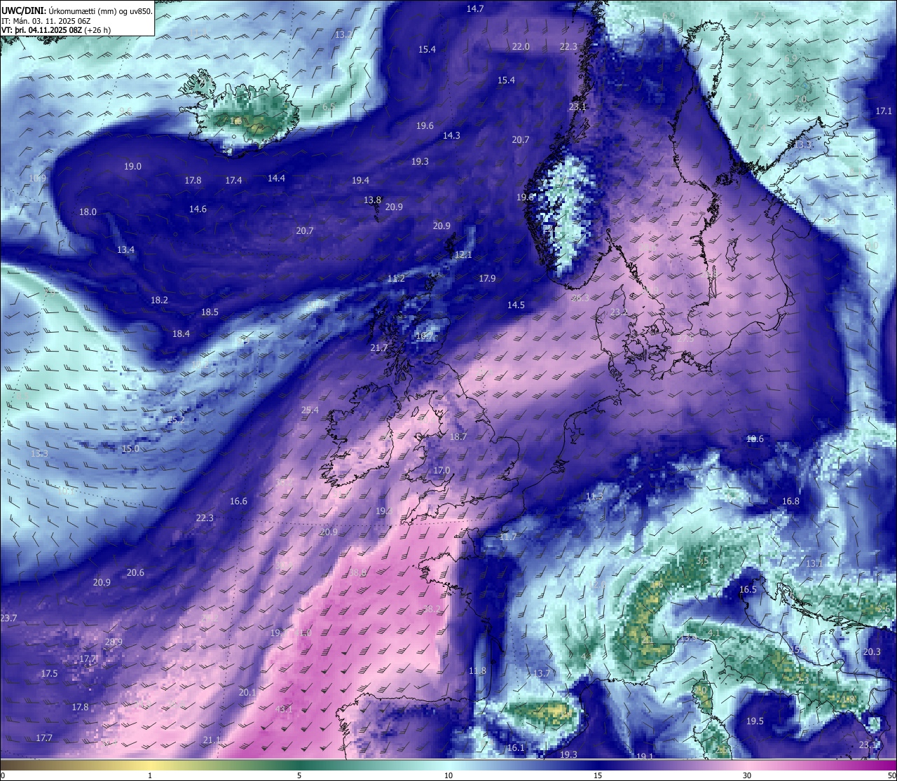Select the 17.5 value label
The image size is (897, 781).
click(49, 674)
